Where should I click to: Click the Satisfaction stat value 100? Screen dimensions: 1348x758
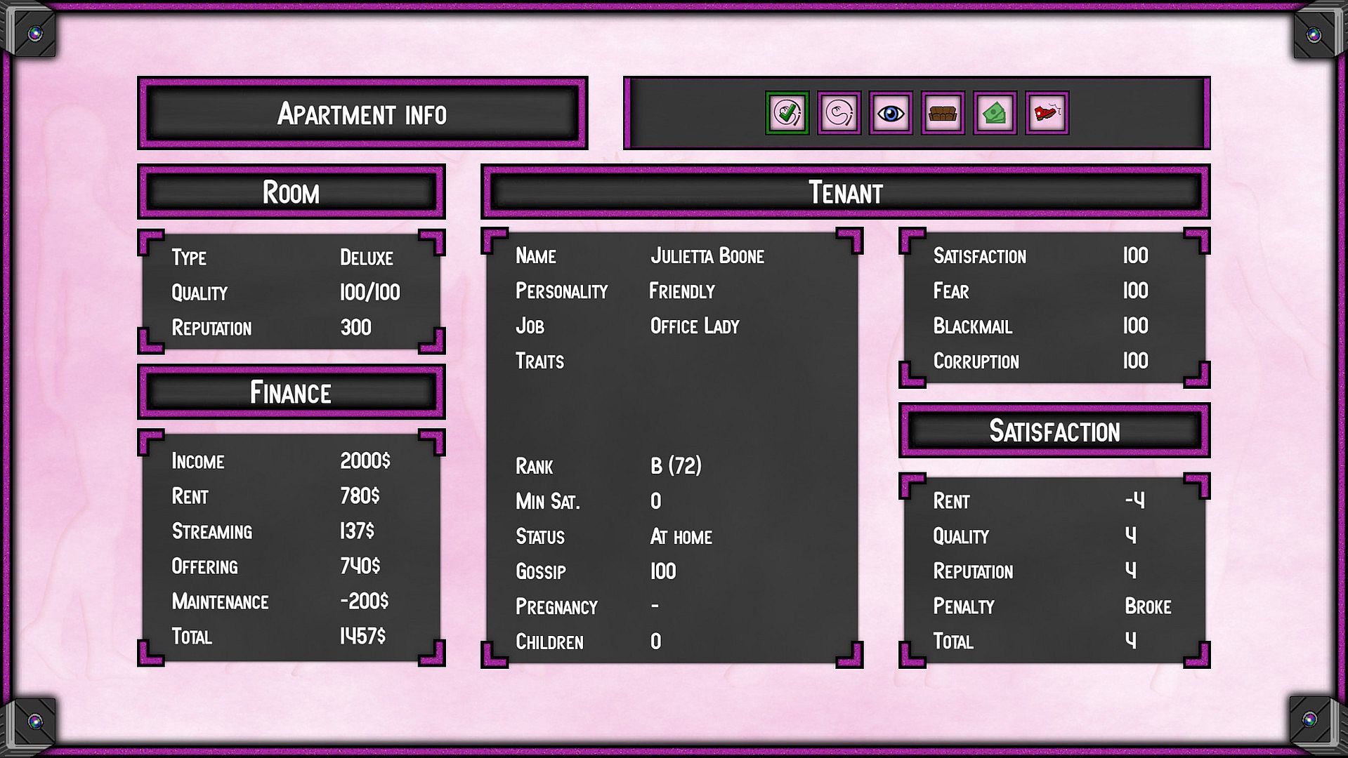click(x=1136, y=255)
